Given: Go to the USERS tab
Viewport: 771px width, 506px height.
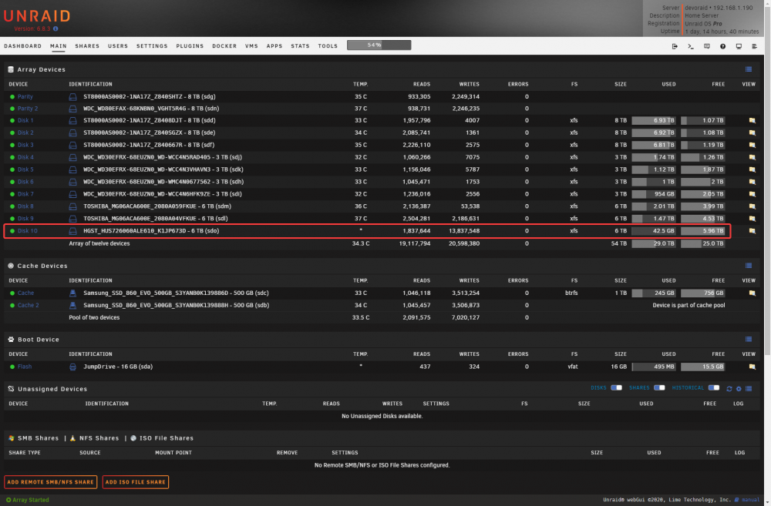Looking at the screenshot, I should (x=118, y=45).
